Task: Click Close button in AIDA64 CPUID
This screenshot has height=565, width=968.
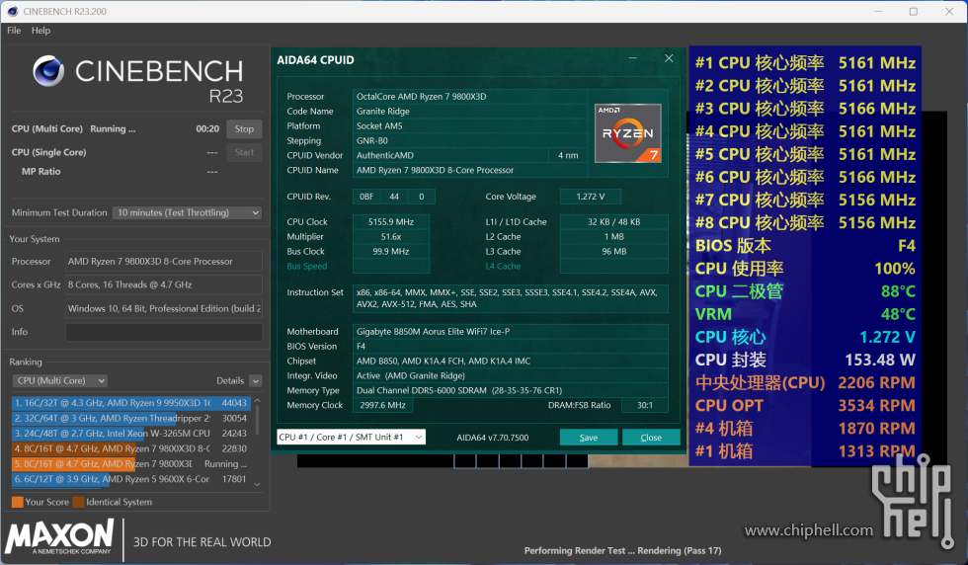Action: [651, 438]
